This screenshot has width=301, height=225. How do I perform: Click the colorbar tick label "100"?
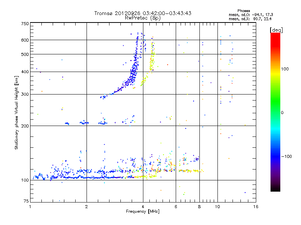click(285, 69)
